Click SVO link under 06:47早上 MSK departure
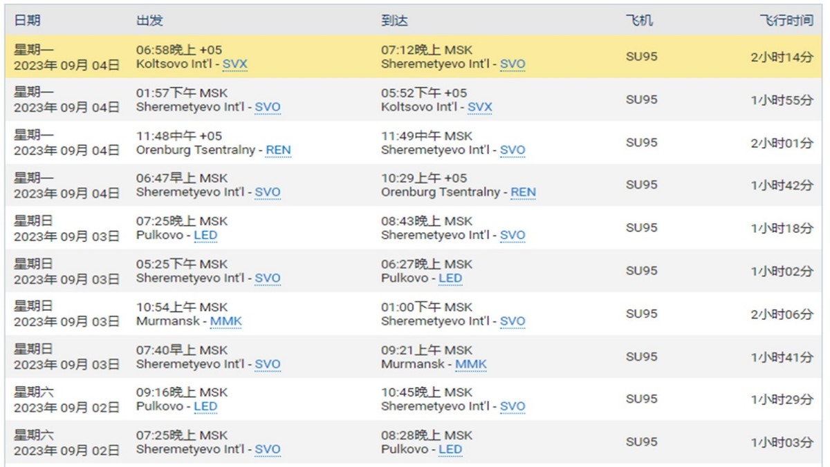Viewport: 830px width, 467px height. tap(268, 192)
